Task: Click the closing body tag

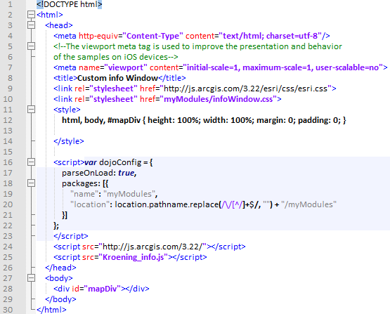Action: [x=60, y=299]
